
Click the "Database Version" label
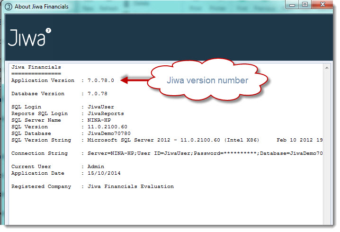[38, 93]
